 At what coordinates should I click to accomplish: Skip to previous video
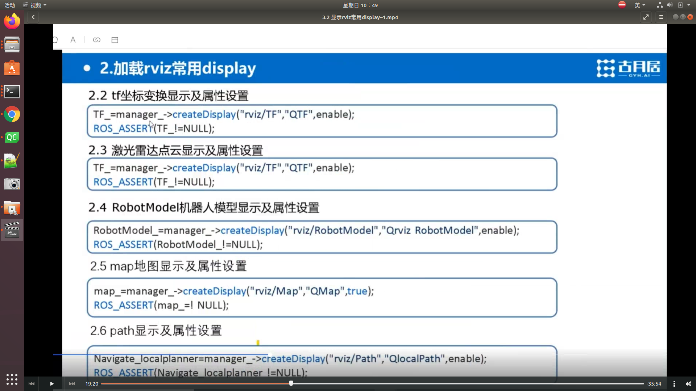point(32,384)
